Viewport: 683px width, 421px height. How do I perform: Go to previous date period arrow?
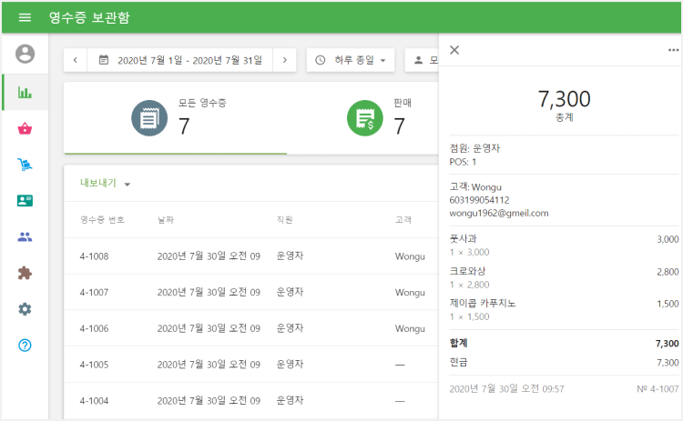tap(76, 60)
